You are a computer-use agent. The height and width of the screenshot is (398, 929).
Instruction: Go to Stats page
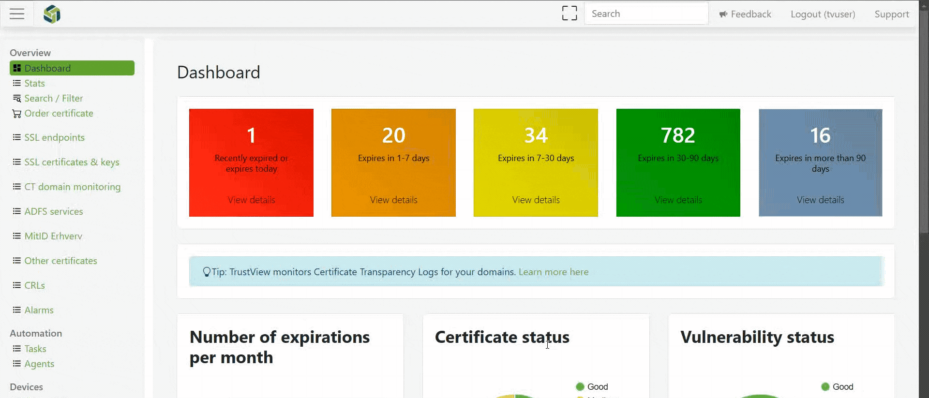pyautogui.click(x=34, y=83)
